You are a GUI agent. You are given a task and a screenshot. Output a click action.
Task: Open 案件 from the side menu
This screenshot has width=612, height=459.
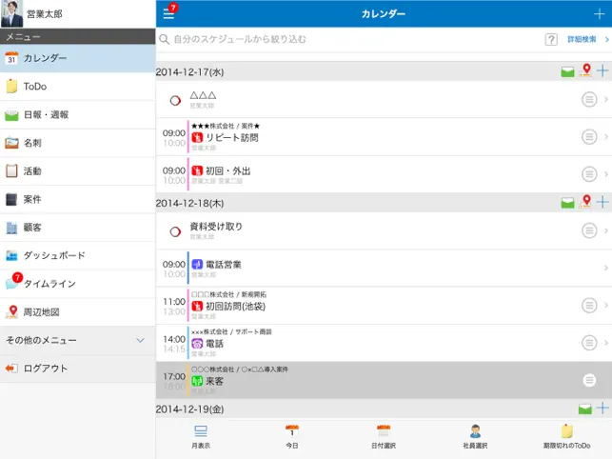78,199
